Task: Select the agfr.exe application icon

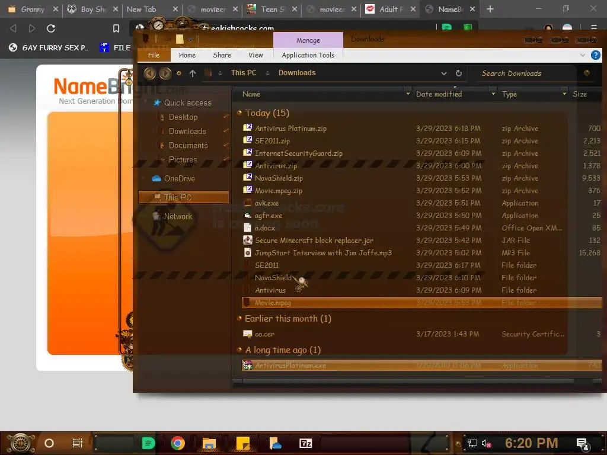Action: pos(247,215)
